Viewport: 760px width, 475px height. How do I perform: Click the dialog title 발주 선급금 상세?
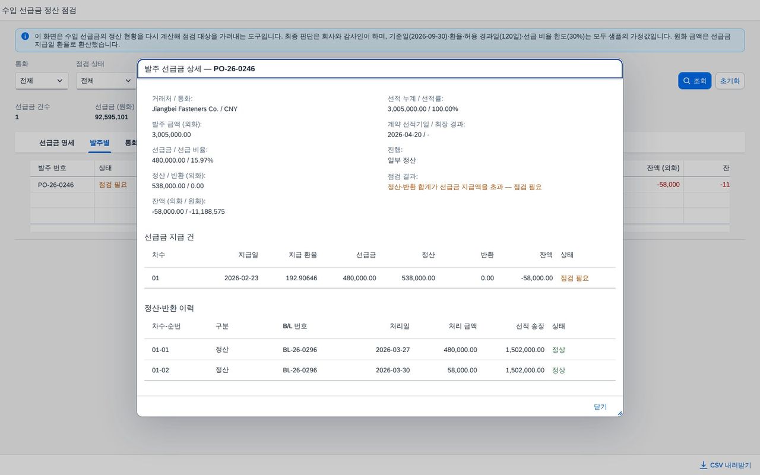coord(200,69)
